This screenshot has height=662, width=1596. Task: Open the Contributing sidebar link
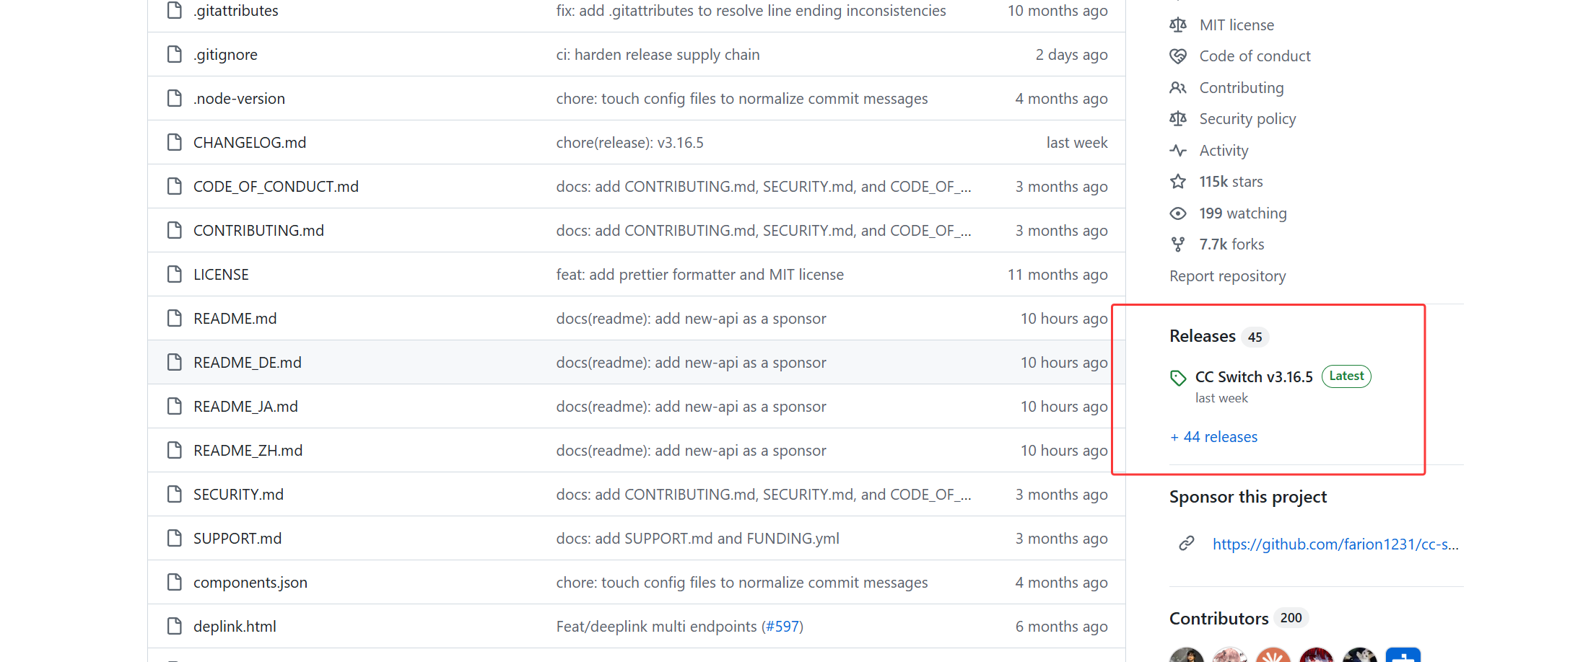tap(1242, 88)
